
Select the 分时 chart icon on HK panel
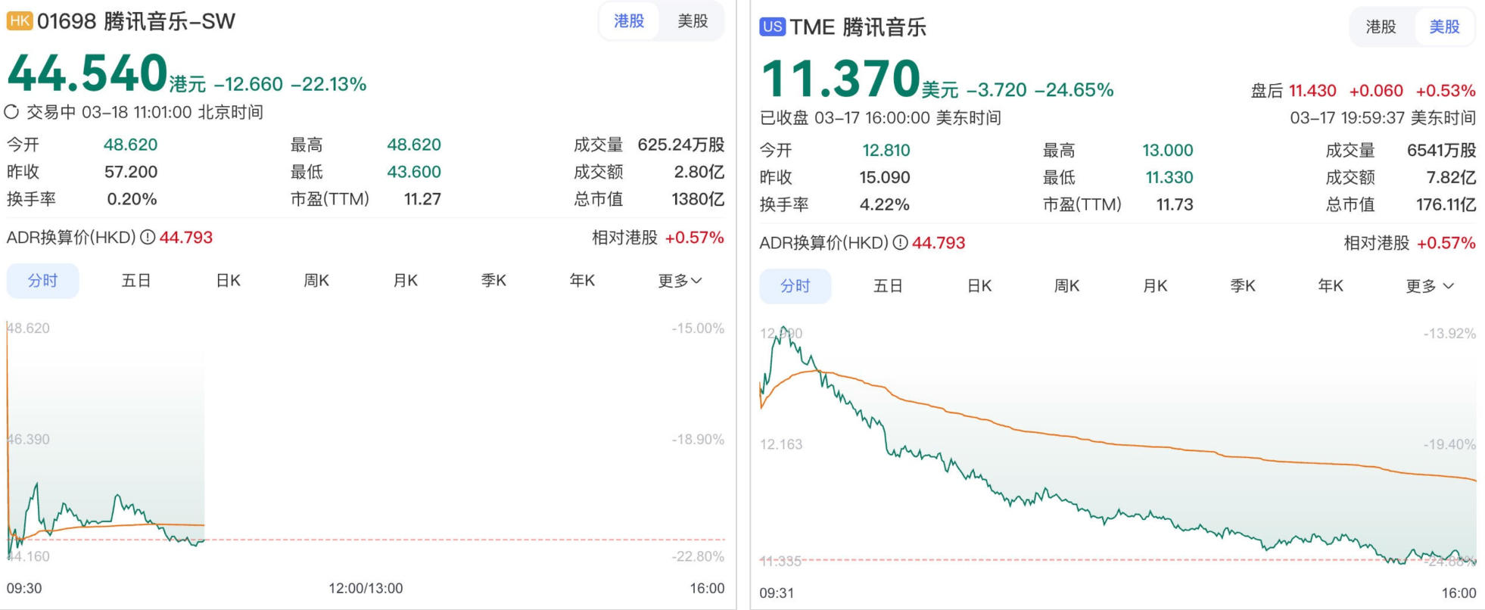pos(42,280)
